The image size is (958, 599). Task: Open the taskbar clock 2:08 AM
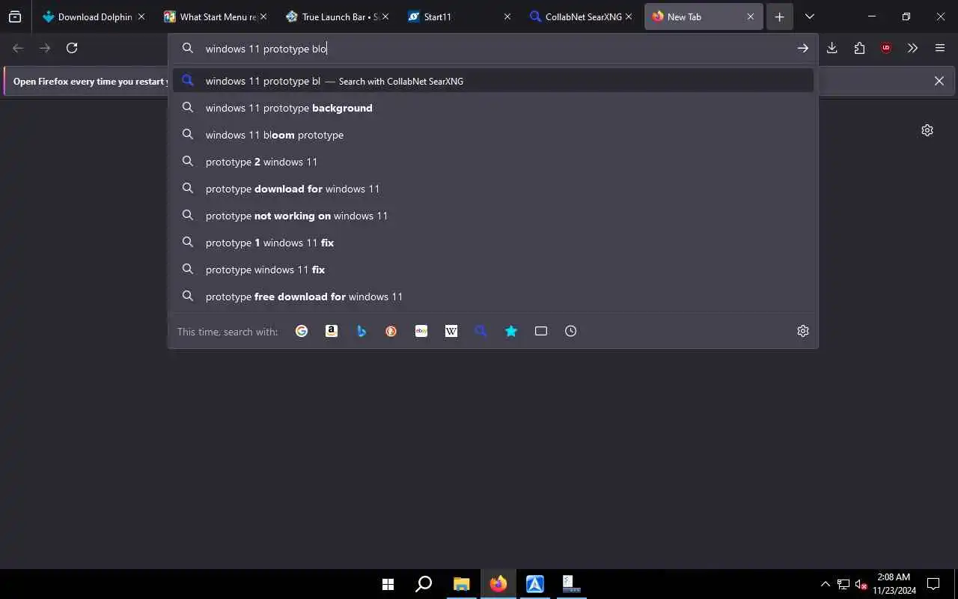(x=894, y=584)
